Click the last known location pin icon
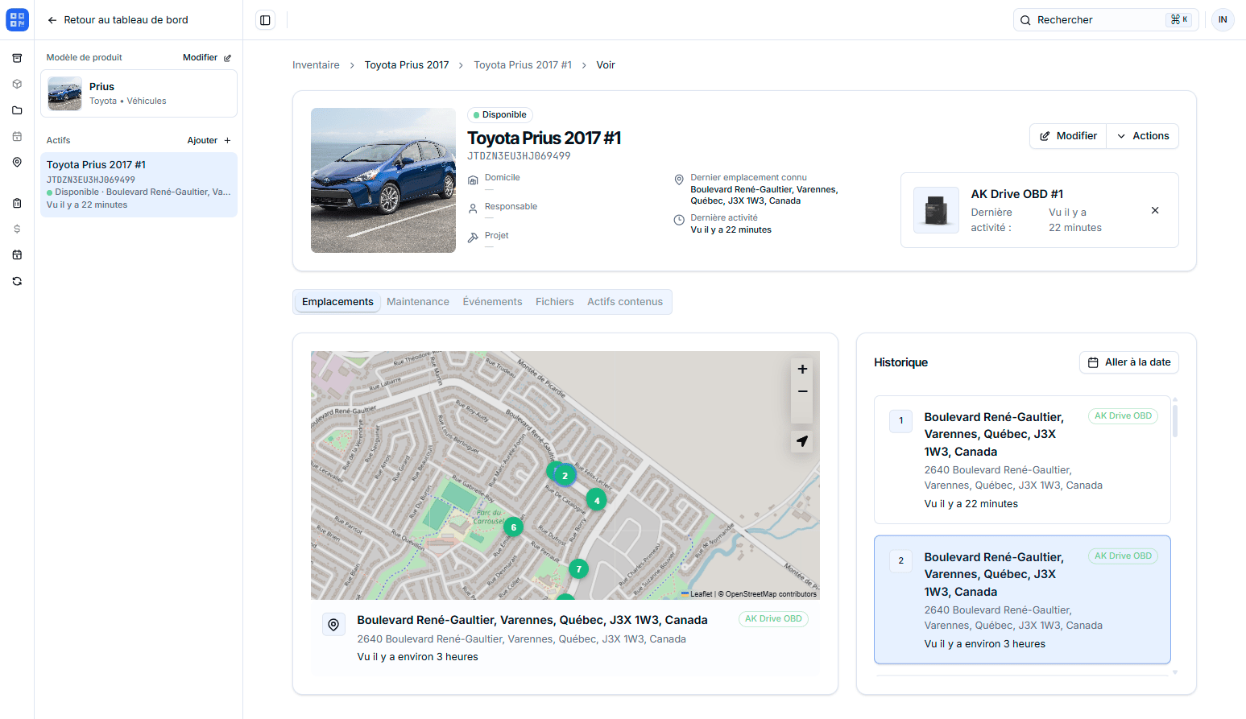This screenshot has width=1246, height=719. click(x=679, y=180)
